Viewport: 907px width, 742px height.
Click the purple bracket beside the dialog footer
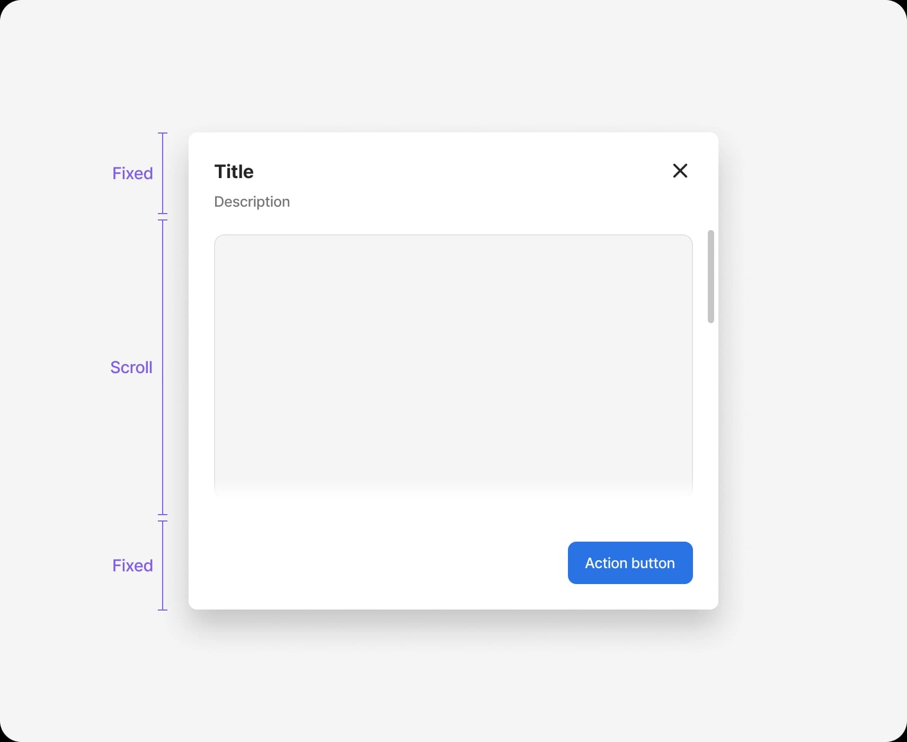click(x=163, y=566)
